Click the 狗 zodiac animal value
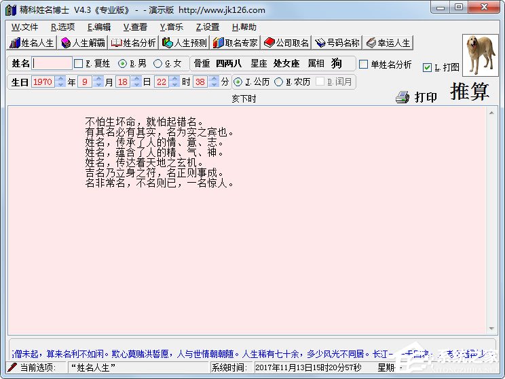The height and width of the screenshot is (379, 505). [x=336, y=63]
